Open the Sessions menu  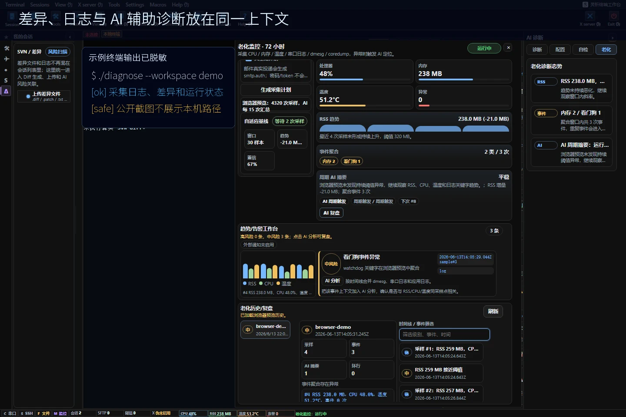[40, 5]
